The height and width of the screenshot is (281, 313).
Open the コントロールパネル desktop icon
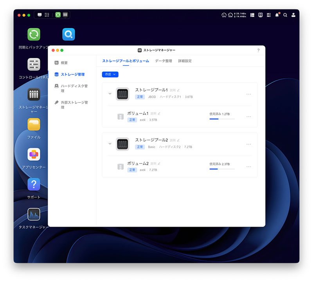pos(34,65)
